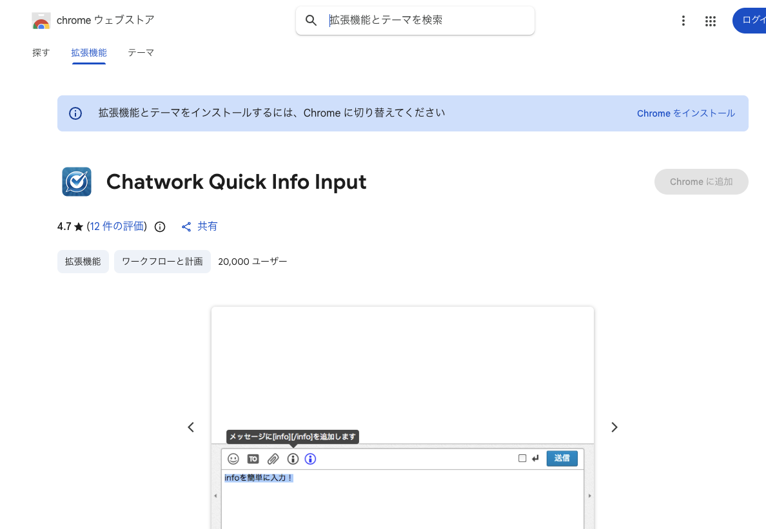The width and height of the screenshot is (766, 529).
Task: Click the enter-to-send arrow icon
Action: tap(535, 458)
